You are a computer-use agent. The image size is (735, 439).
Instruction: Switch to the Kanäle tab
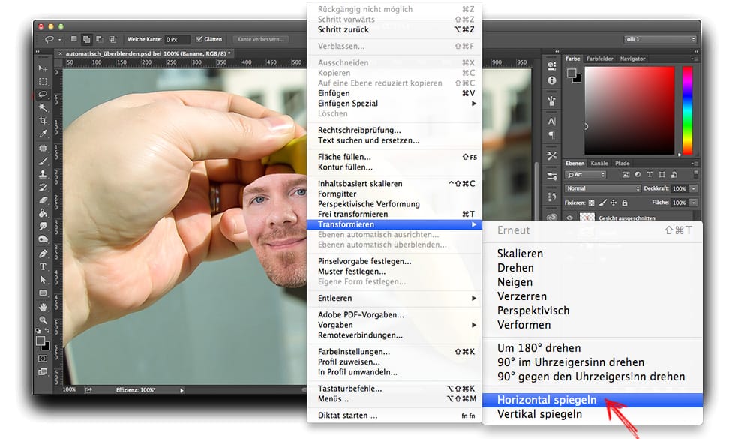(599, 164)
